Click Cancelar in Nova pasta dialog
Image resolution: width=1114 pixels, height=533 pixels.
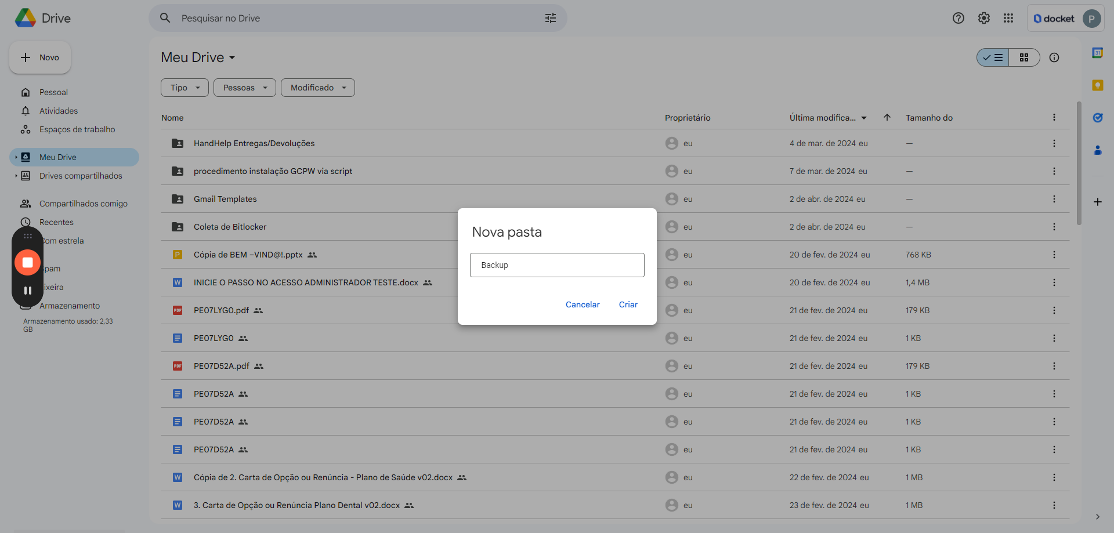click(x=582, y=304)
